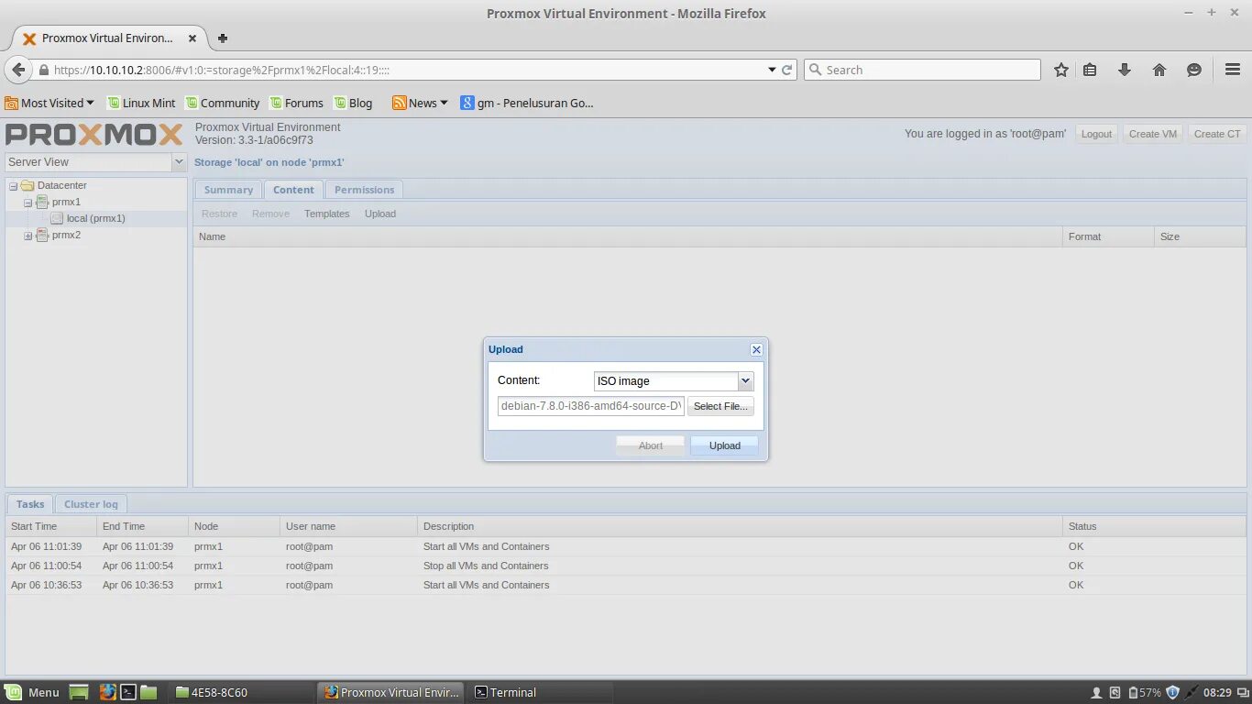Click the debian-7.8.0 filename field

click(591, 406)
